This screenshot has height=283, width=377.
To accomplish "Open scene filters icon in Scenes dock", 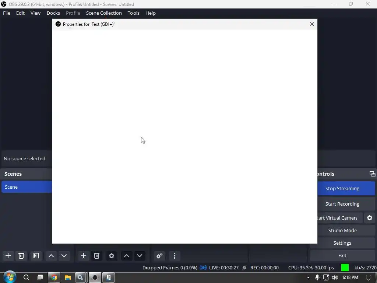I will [x=36, y=256].
